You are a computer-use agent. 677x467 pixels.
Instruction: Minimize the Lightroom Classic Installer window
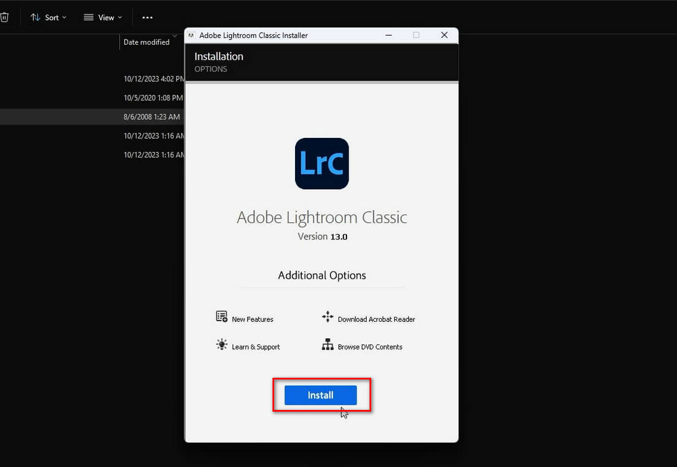click(x=389, y=35)
